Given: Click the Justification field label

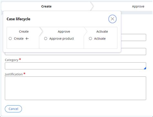Looking at the screenshot, I should pos(14,74).
